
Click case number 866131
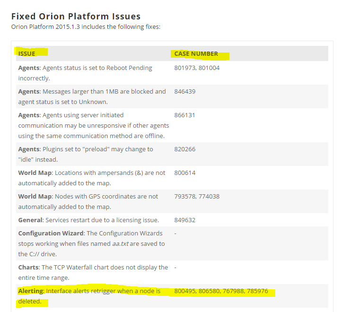184,115
